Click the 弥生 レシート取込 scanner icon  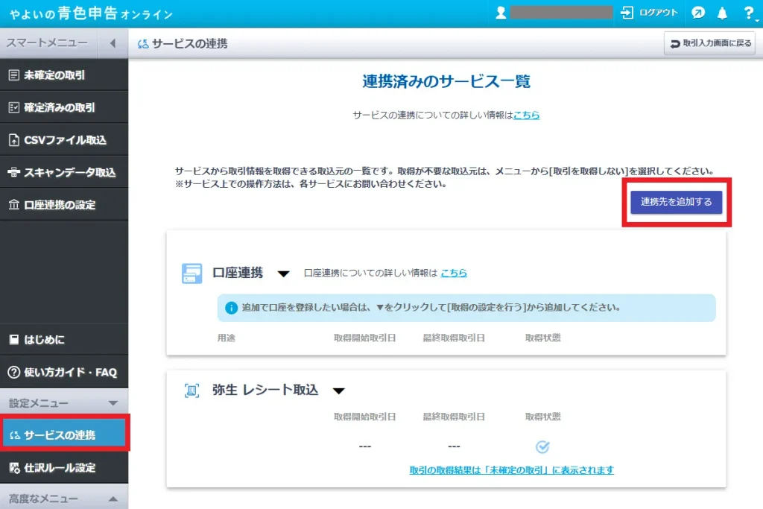point(191,391)
